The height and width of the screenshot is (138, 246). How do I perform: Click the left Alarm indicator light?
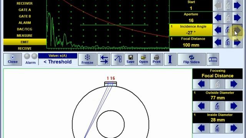27,56
